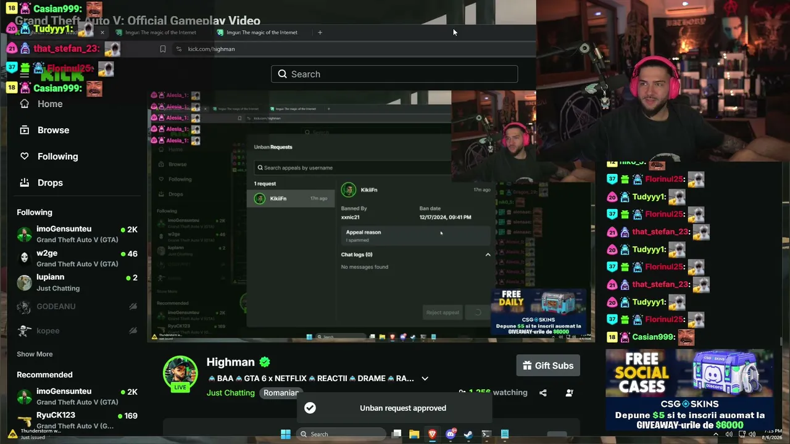Click the FREE SOCIAL CASES banner
Screen dimensions: 790x444
point(689,390)
